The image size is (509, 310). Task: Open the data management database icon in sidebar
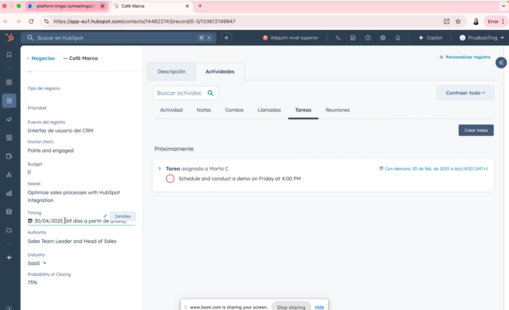pos(9,212)
